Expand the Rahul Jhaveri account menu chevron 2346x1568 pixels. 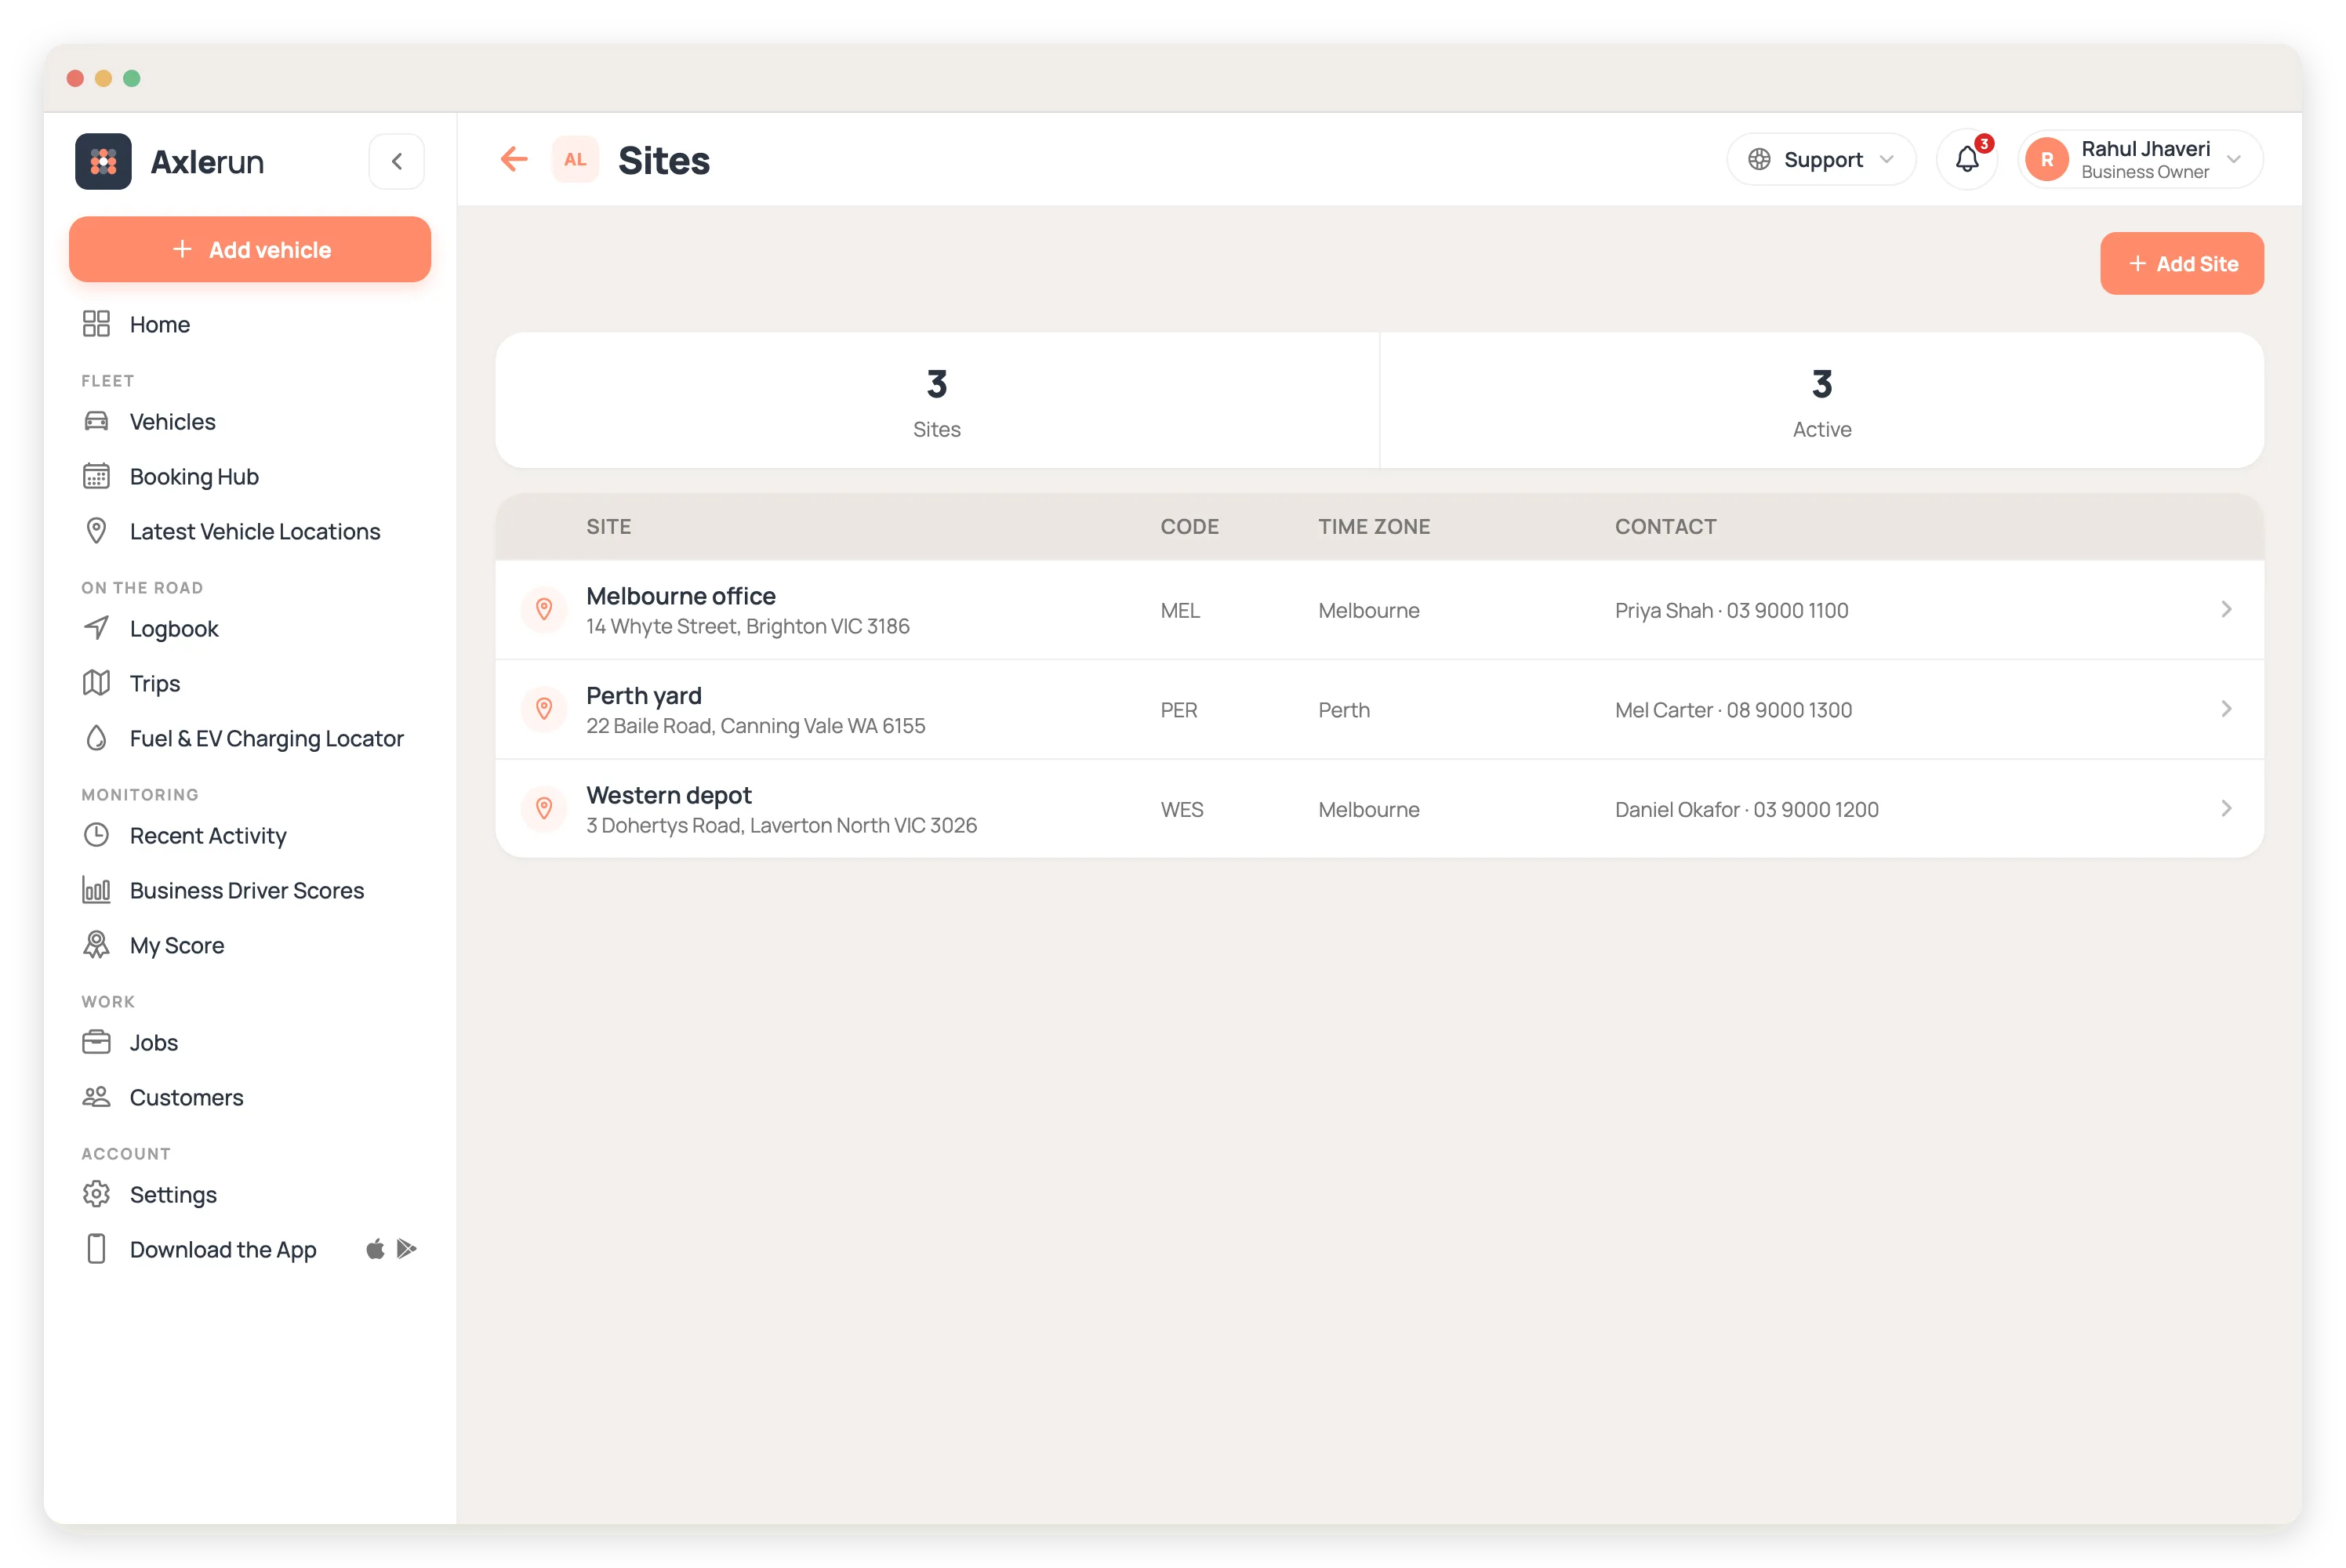click(x=2234, y=160)
